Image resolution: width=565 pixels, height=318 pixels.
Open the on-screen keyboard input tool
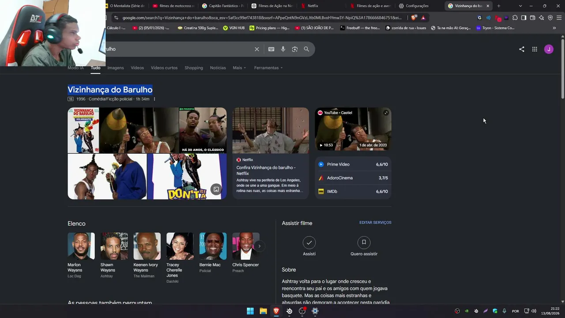(x=271, y=49)
